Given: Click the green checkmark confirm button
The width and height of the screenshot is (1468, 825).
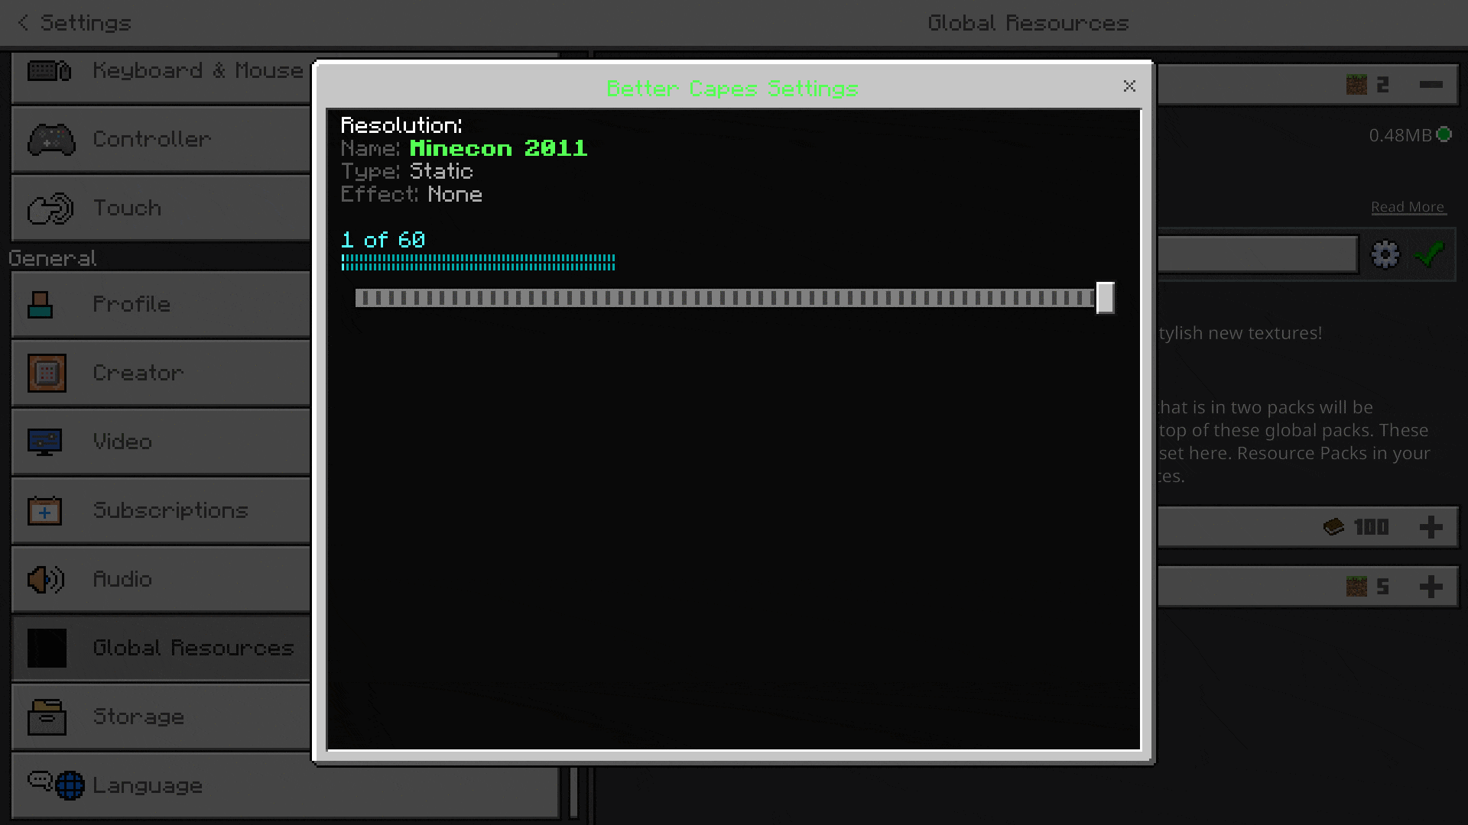Looking at the screenshot, I should 1430,254.
